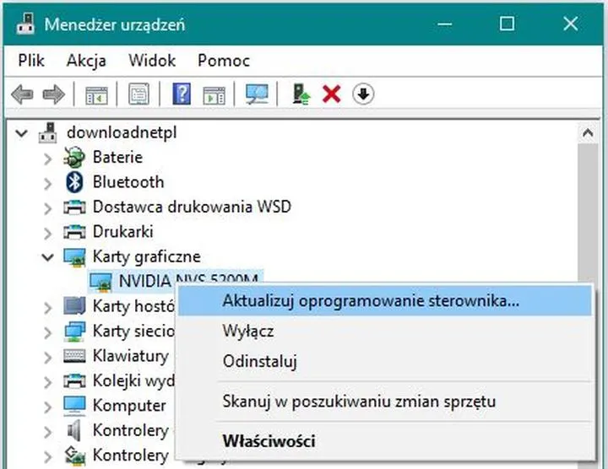Image resolution: width=608 pixels, height=469 pixels.
Task: Select the speaker icon beside Kontrolery
Action: 73,430
